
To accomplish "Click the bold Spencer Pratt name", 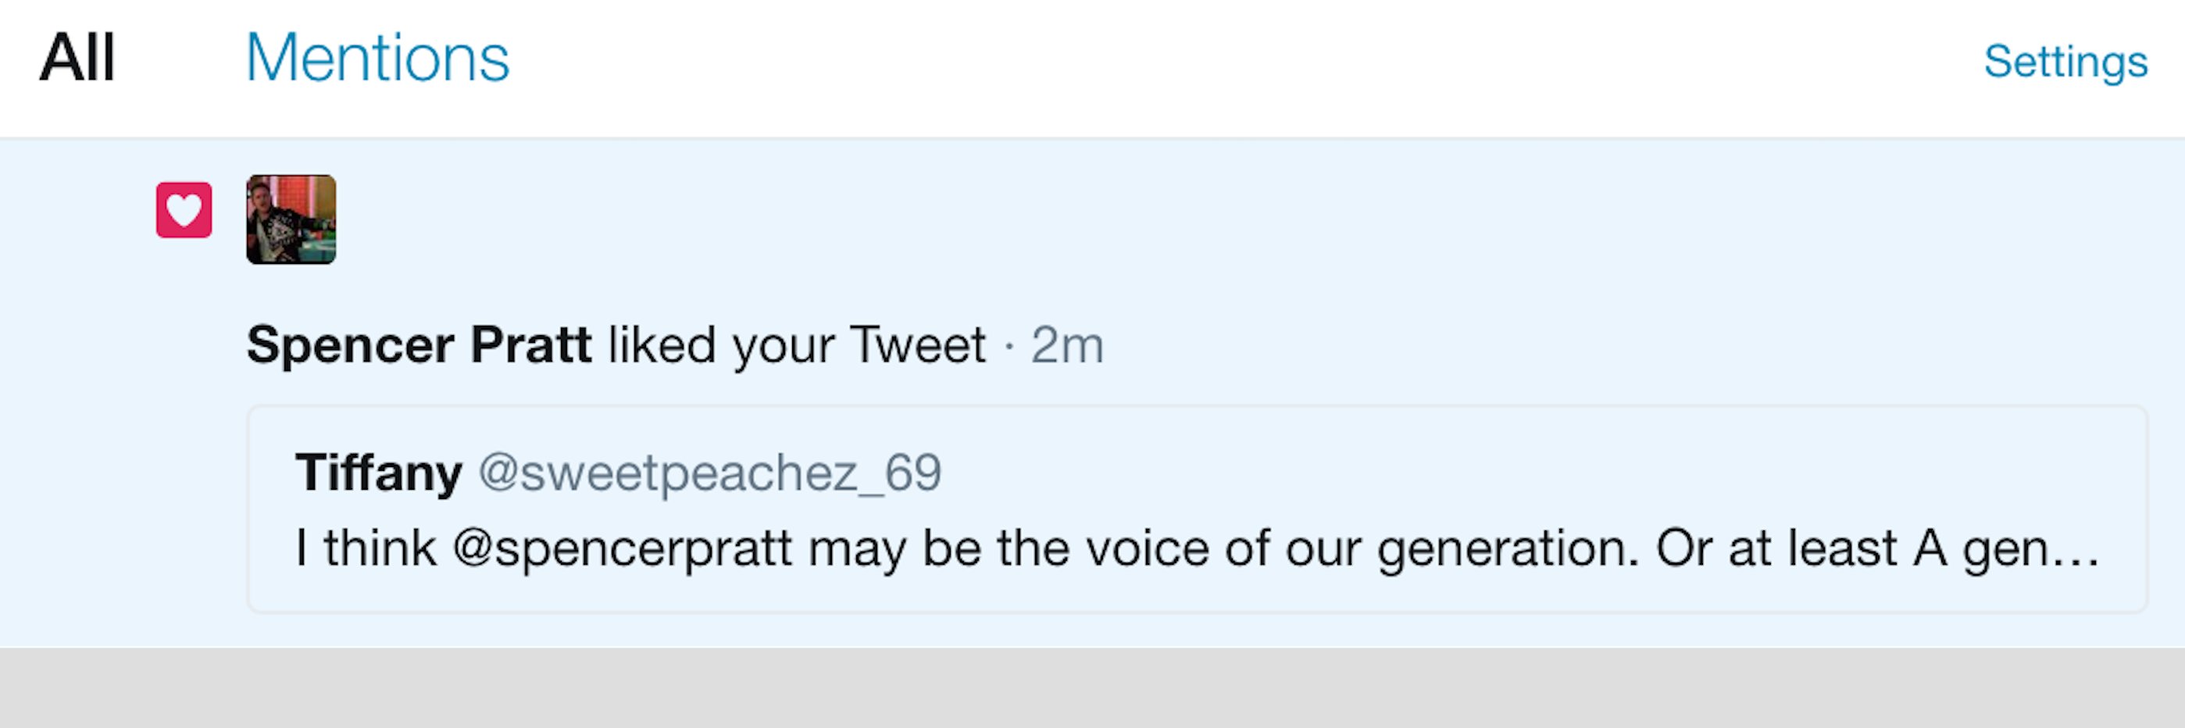I will pyautogui.click(x=419, y=344).
